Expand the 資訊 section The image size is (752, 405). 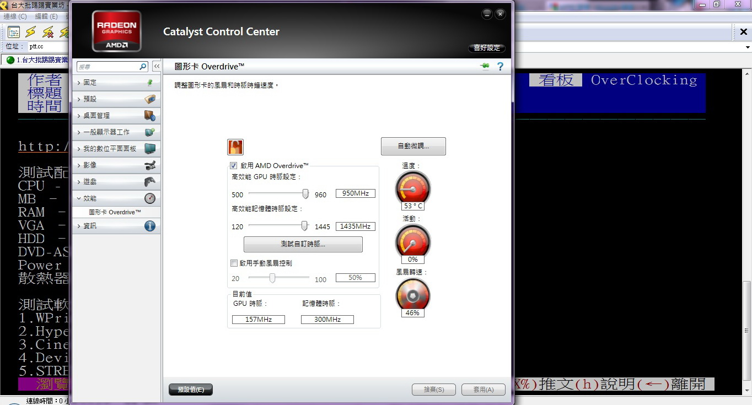click(x=116, y=226)
